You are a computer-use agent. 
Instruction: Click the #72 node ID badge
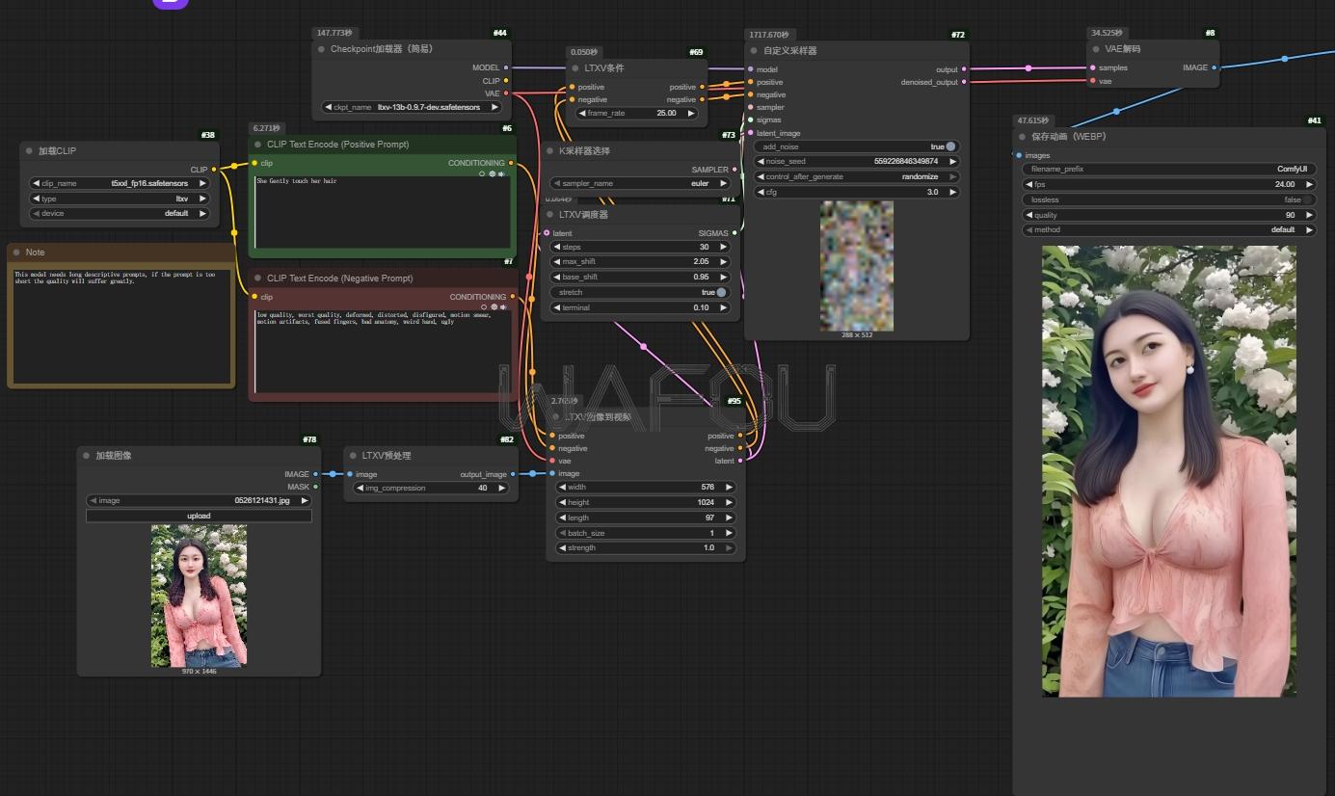958,35
